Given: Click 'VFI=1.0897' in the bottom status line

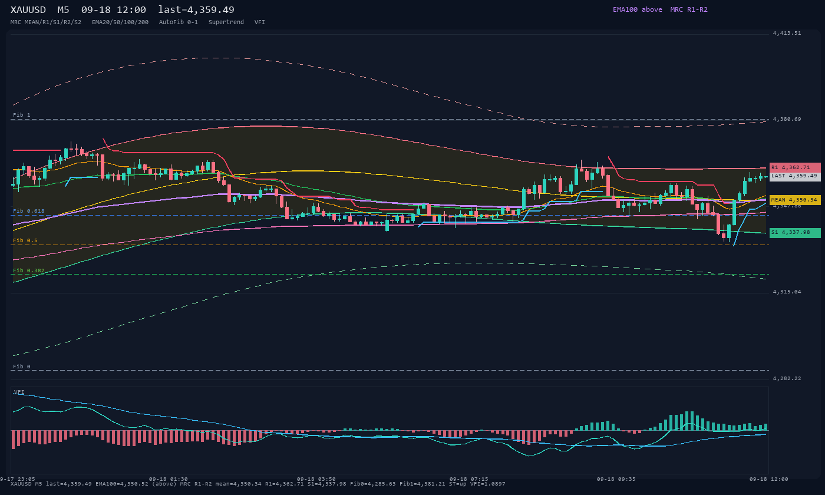Looking at the screenshot, I should pos(488,484).
